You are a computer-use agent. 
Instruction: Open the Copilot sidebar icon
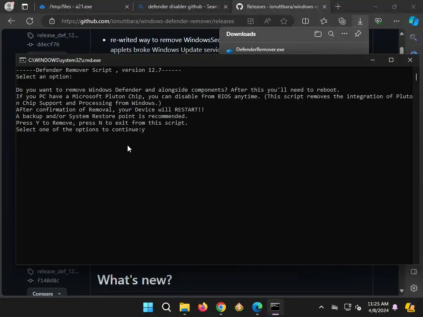(413, 21)
